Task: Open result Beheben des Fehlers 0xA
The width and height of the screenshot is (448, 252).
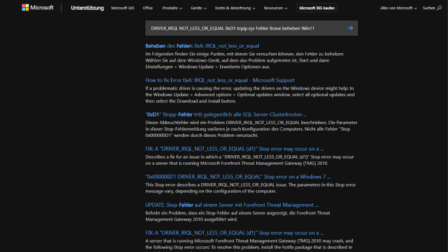Action: (x=202, y=46)
